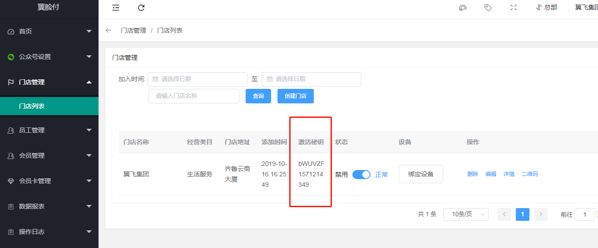Click the 激活秘钥 column header

pos(311,142)
